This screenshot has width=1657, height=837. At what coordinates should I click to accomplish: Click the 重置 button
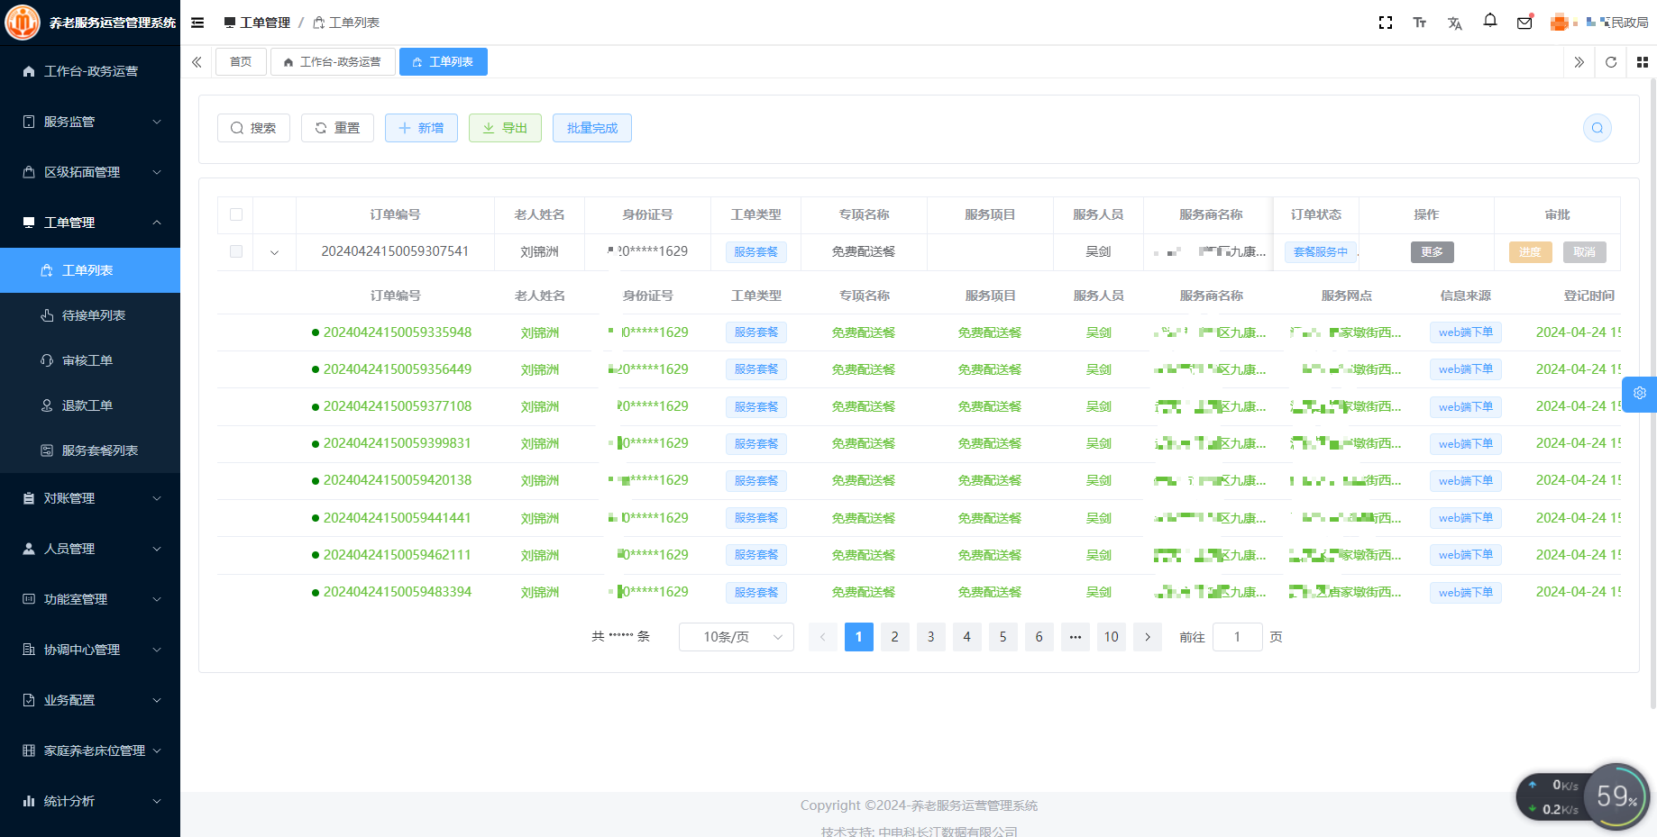[337, 128]
